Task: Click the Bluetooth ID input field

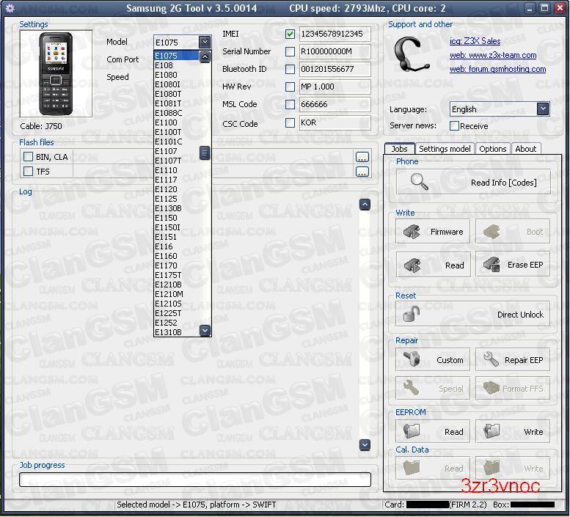Action: [x=335, y=69]
